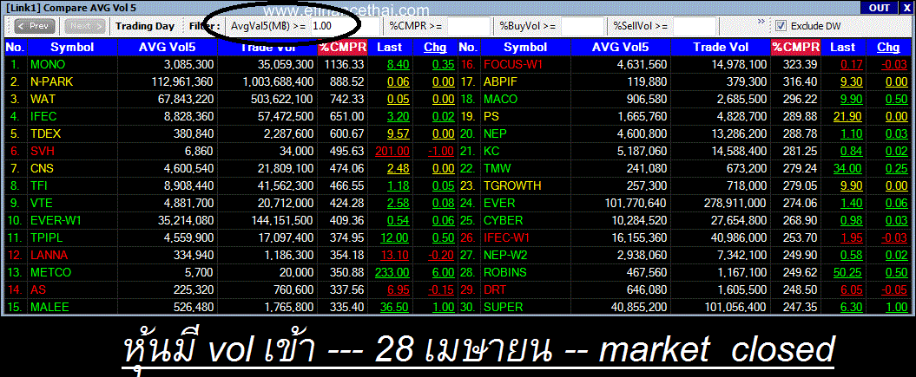The image size is (916, 377).
Task: Select IFEC symbol
Action: click(x=43, y=116)
